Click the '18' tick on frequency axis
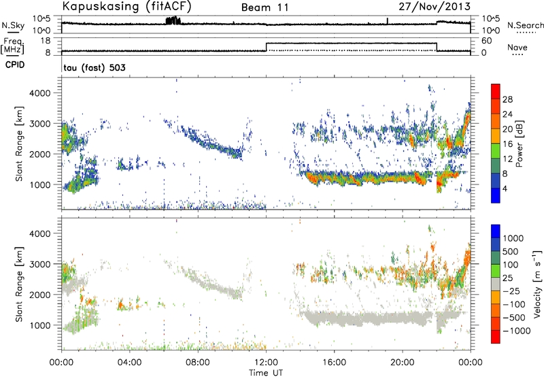 pyautogui.click(x=46, y=41)
